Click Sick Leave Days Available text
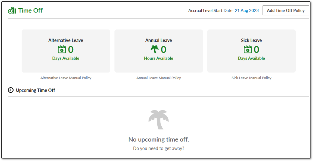Screen dimensions: 313x161 coord(251,58)
